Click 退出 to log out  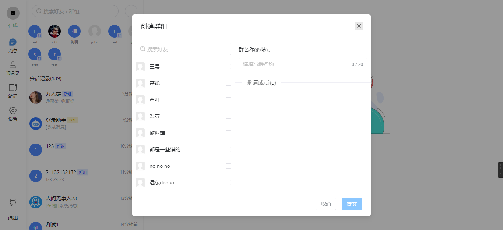(x=13, y=218)
